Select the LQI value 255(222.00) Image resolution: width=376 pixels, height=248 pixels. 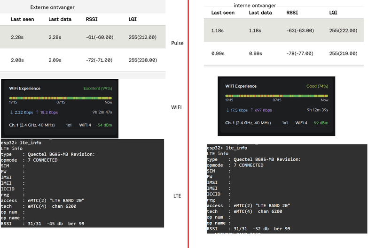(x=343, y=30)
